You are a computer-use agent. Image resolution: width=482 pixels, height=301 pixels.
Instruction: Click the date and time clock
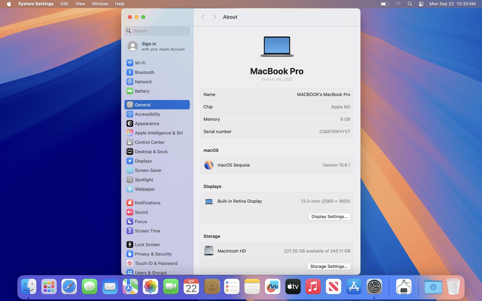coord(452,4)
